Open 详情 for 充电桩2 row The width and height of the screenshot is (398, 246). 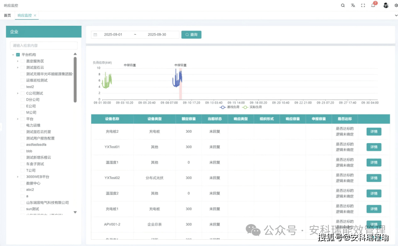(374, 132)
